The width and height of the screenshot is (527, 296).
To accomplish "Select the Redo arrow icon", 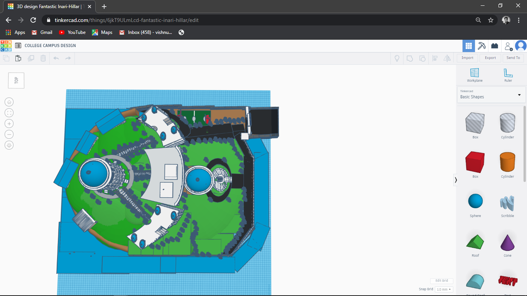I will [x=68, y=58].
